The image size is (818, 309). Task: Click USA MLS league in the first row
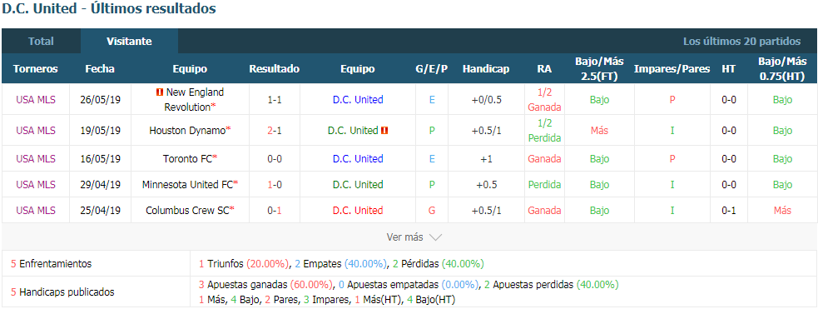click(x=36, y=100)
